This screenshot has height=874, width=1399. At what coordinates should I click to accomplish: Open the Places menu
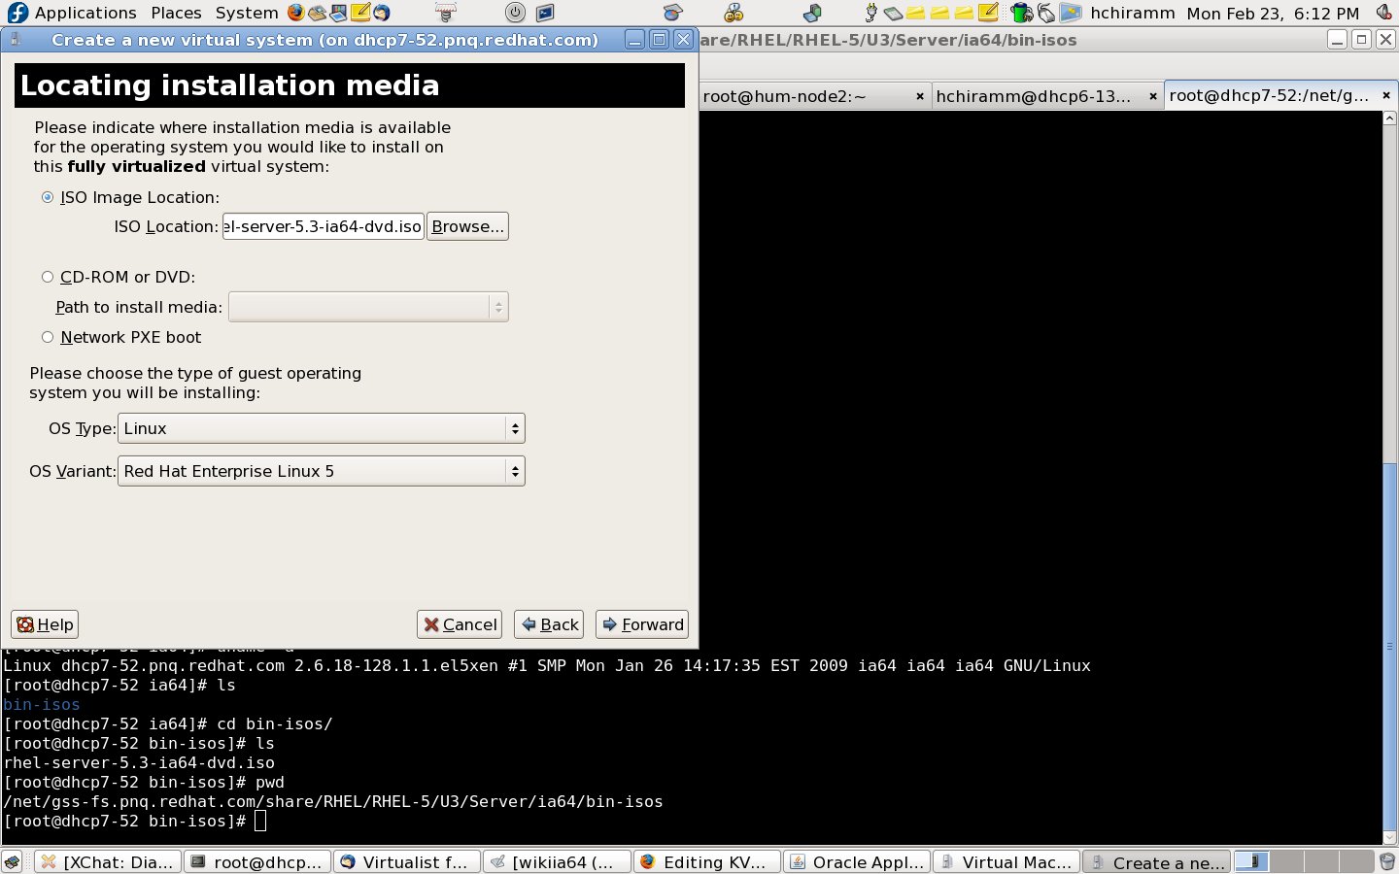[x=176, y=13]
